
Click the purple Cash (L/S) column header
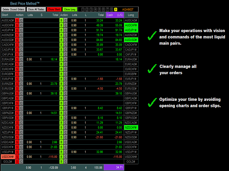(115, 15)
